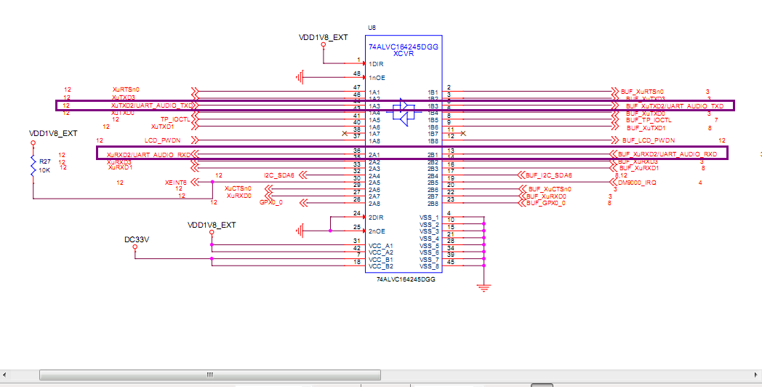
Task: Select the U8 reference designator
Action: pos(372,28)
